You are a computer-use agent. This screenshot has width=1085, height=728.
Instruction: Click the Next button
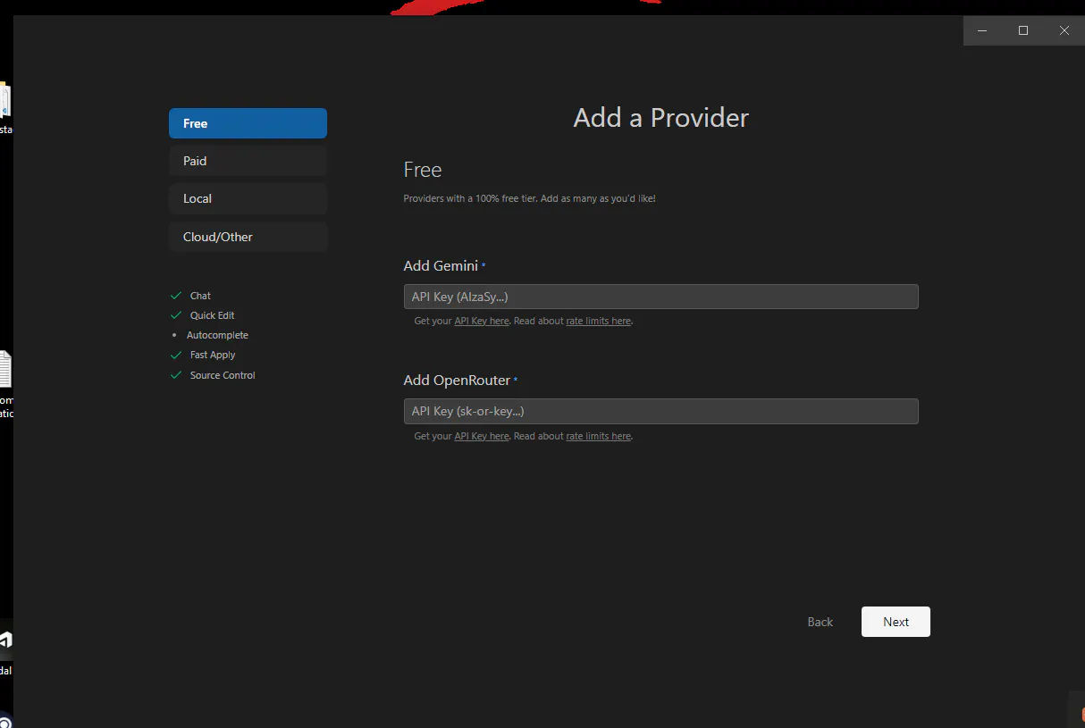tap(896, 622)
